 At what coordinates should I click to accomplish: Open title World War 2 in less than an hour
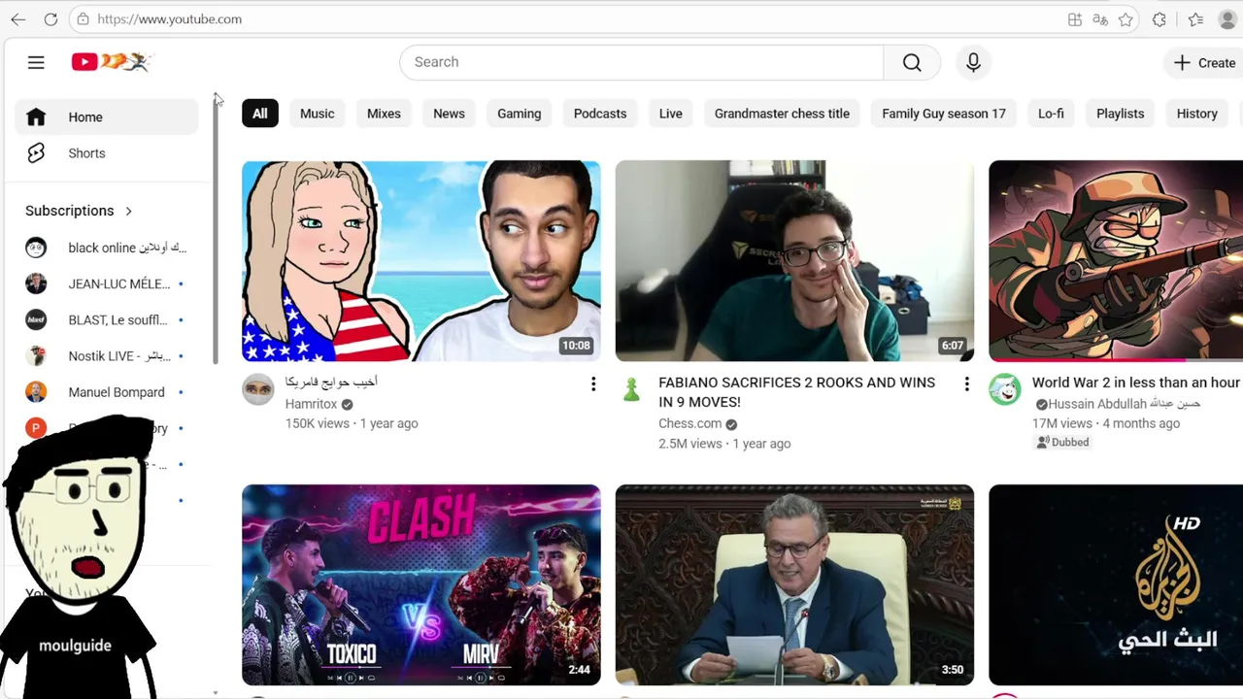point(1136,383)
